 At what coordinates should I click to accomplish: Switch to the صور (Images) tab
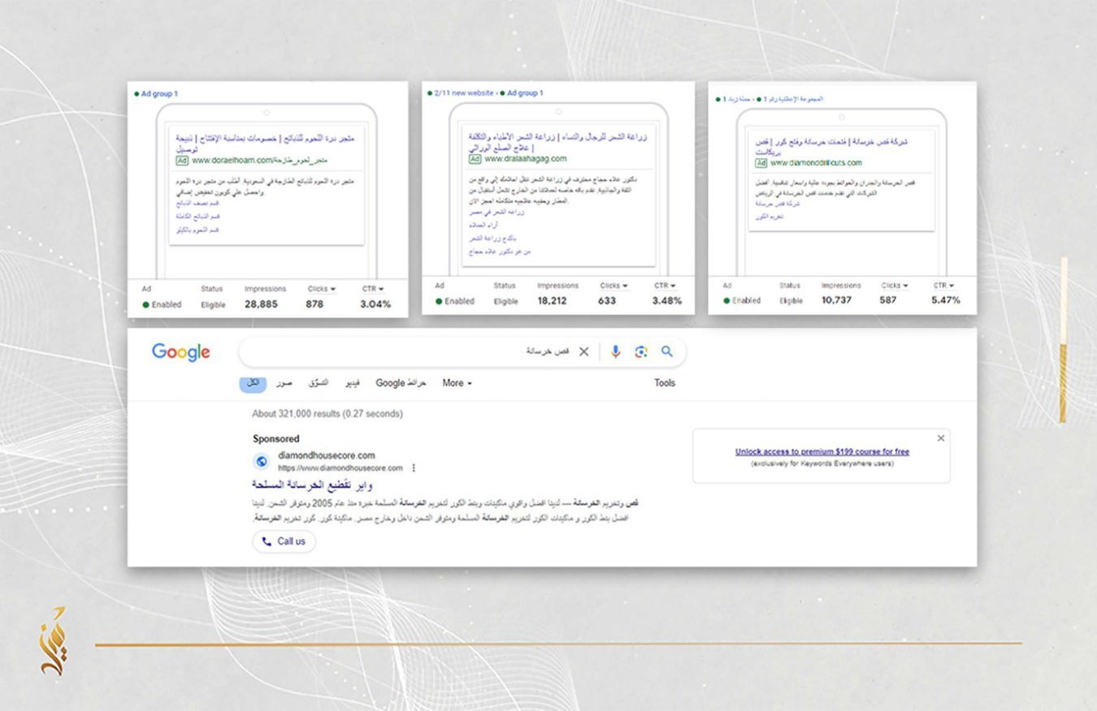pos(284,383)
